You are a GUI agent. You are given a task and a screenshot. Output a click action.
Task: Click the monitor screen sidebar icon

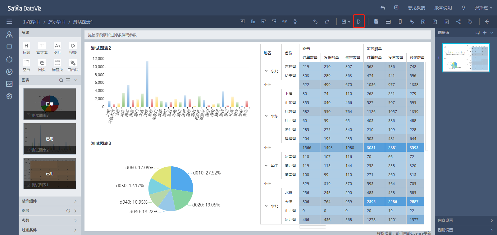pos(9,47)
